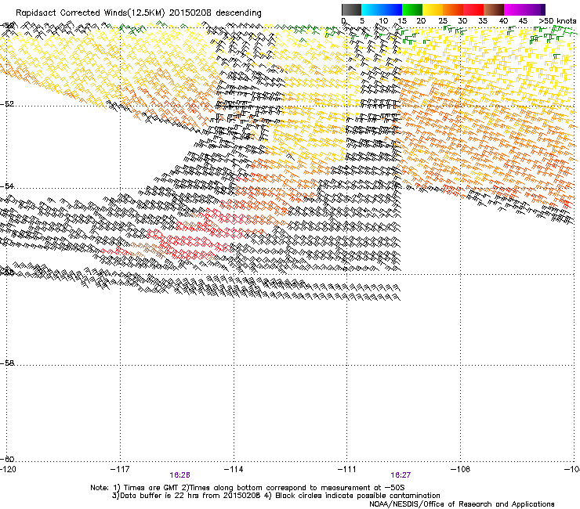Click the '>50 knots' legend label
This screenshot has width=580, height=509.
557,21
